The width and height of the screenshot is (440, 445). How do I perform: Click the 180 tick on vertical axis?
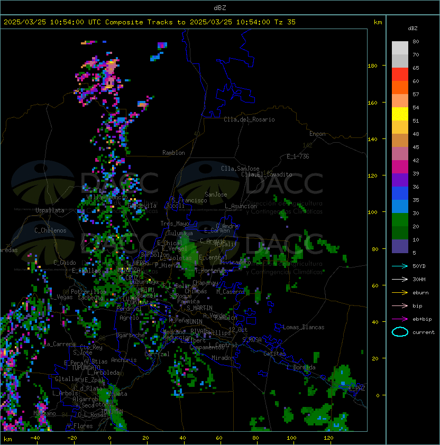pos(372,66)
